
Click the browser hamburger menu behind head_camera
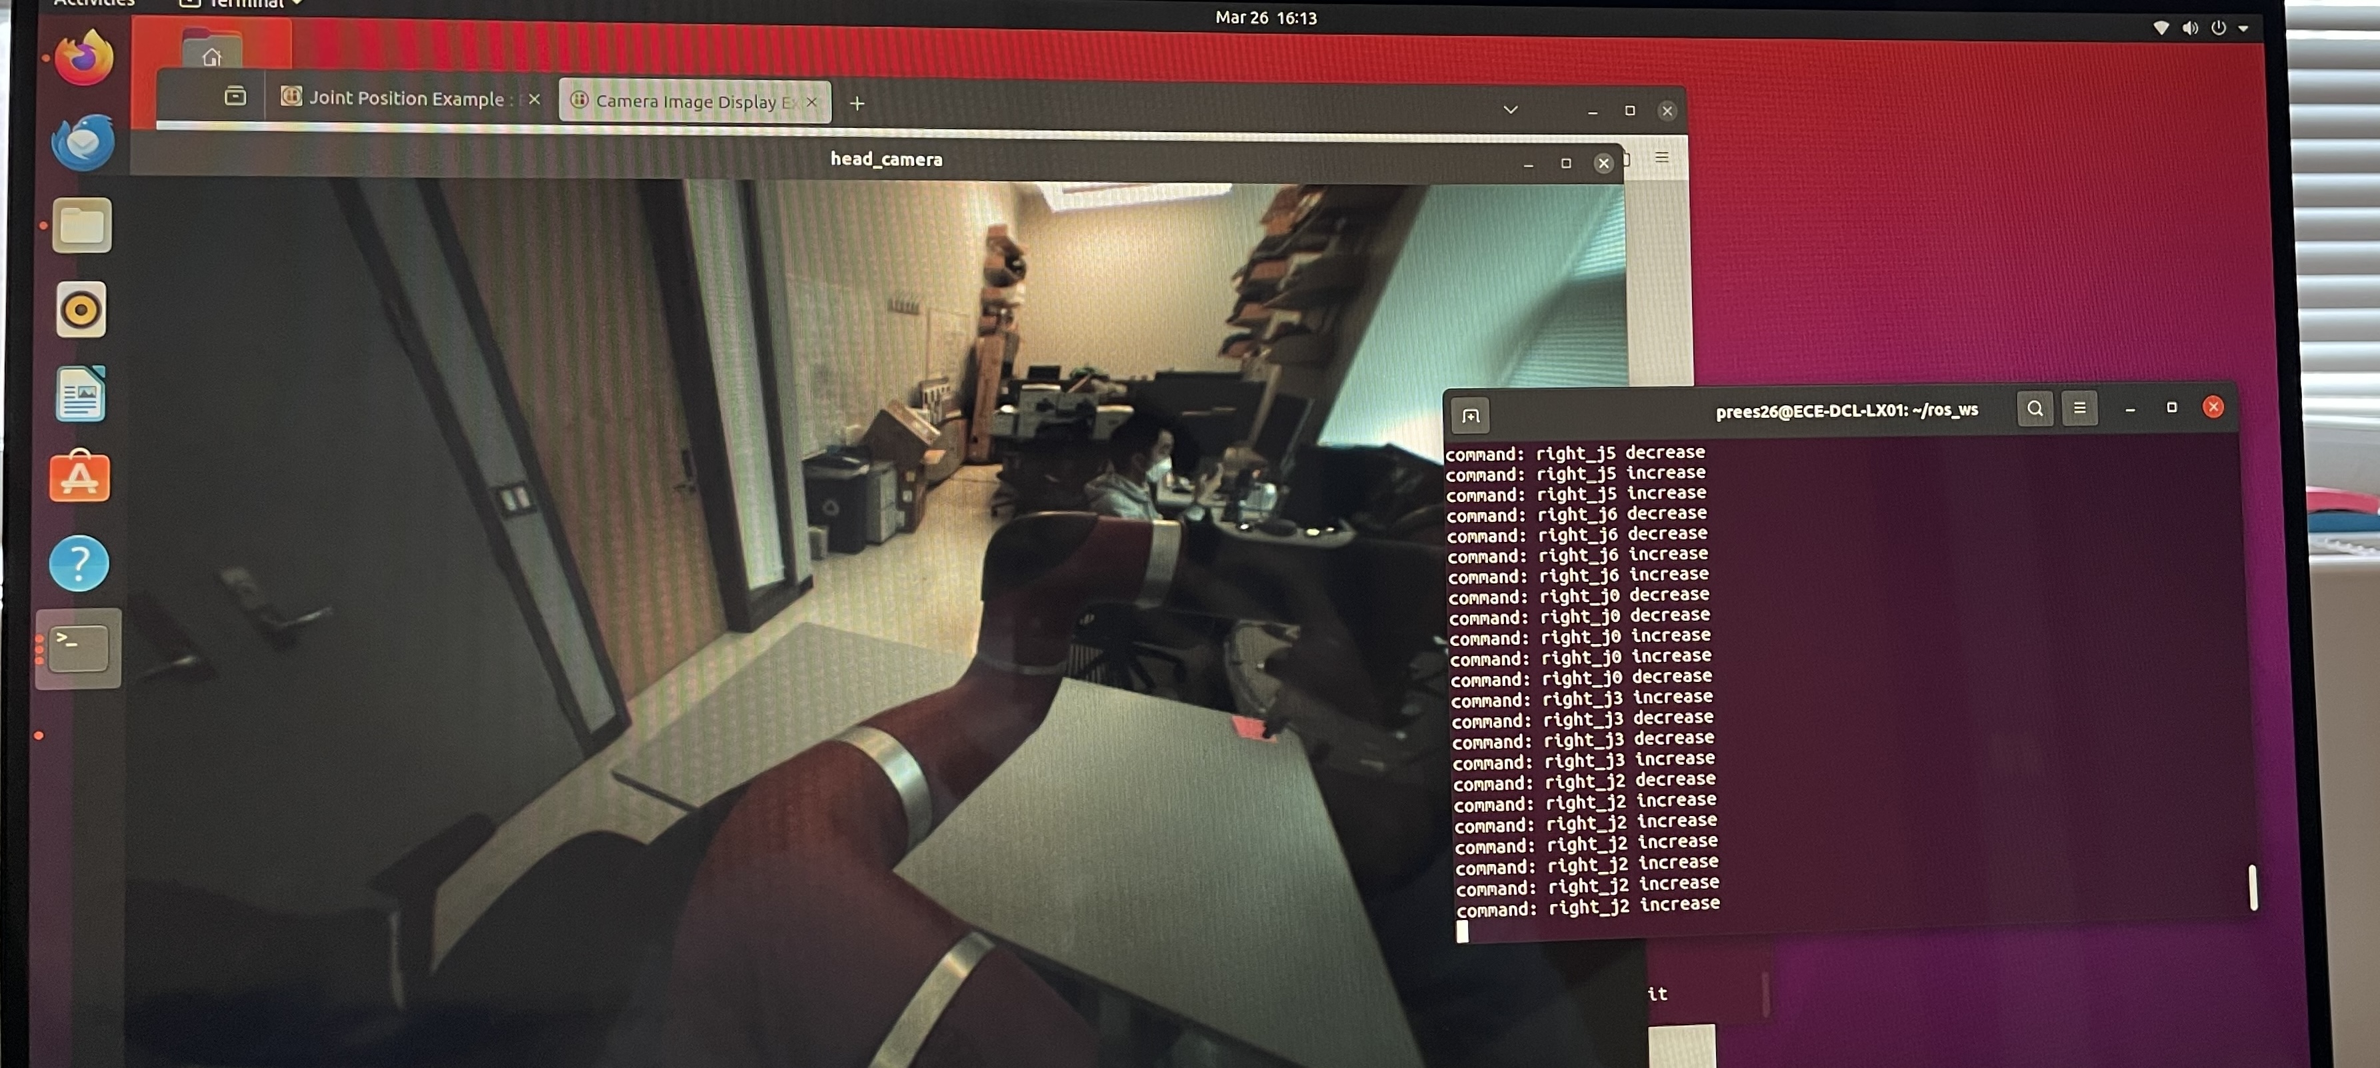(1661, 157)
